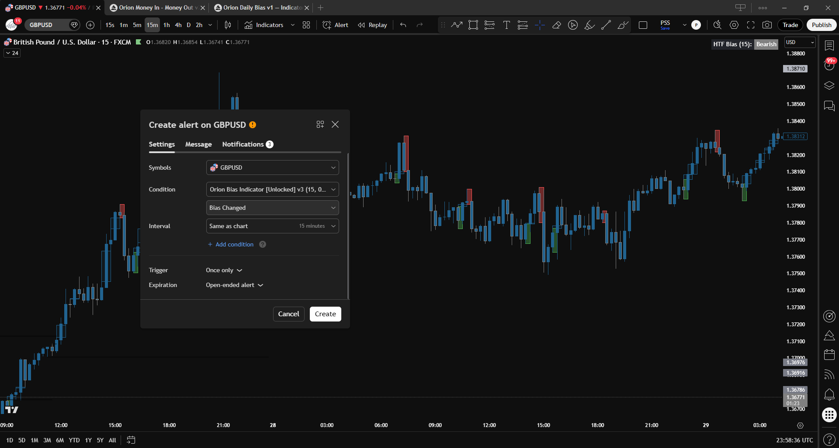Screen dimensions: 839x448
Task: Open chart settings hexagon icon
Action: pyautogui.click(x=734, y=25)
